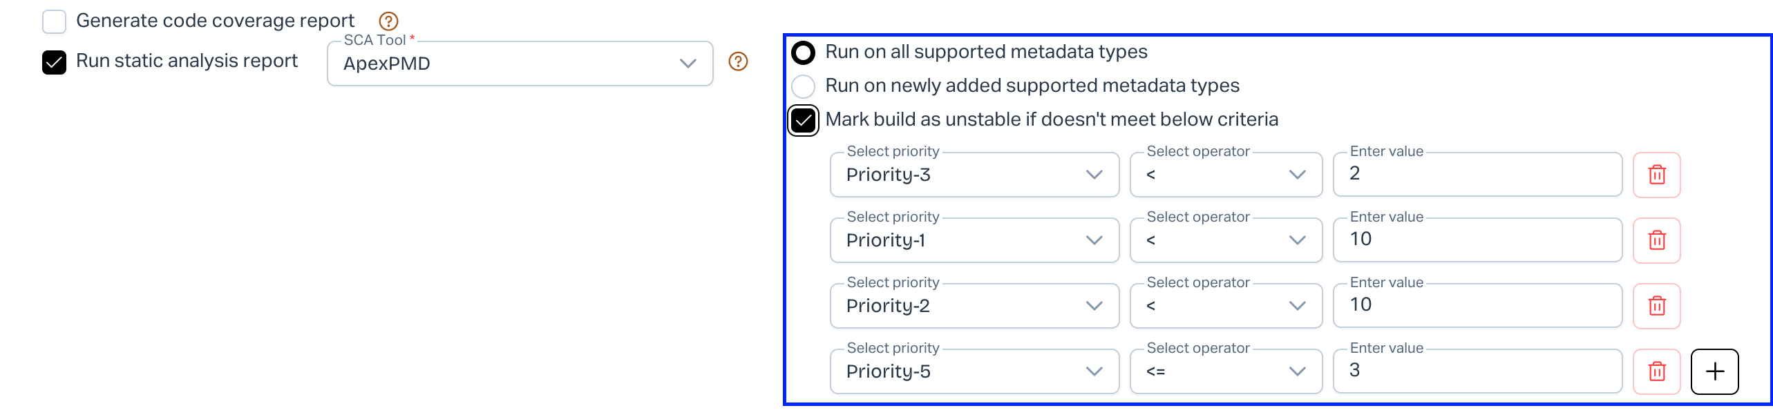Open the Priority-1 priority dropdown
The width and height of the screenshot is (1773, 417).
point(974,240)
